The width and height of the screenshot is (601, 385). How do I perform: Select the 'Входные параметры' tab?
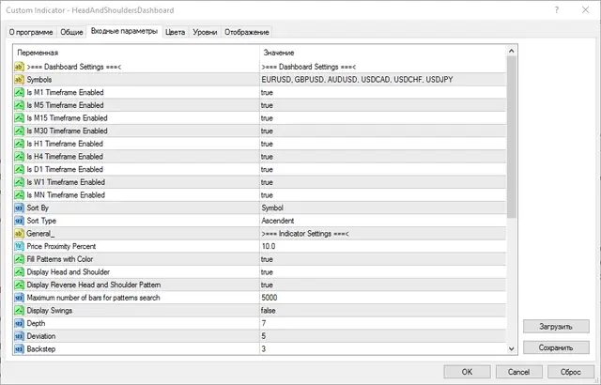point(124,31)
